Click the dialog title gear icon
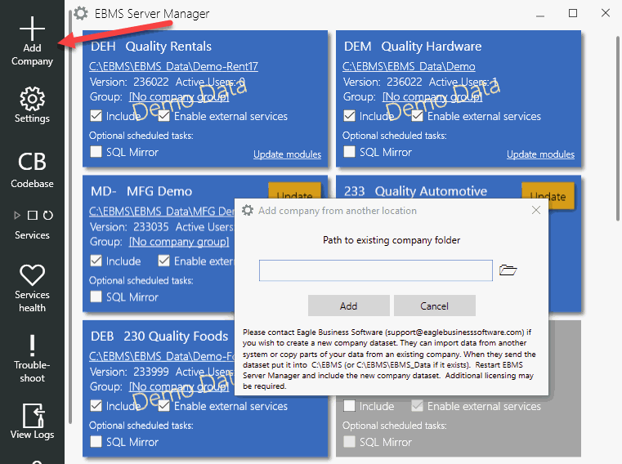This screenshot has width=622, height=464. pyautogui.click(x=248, y=210)
